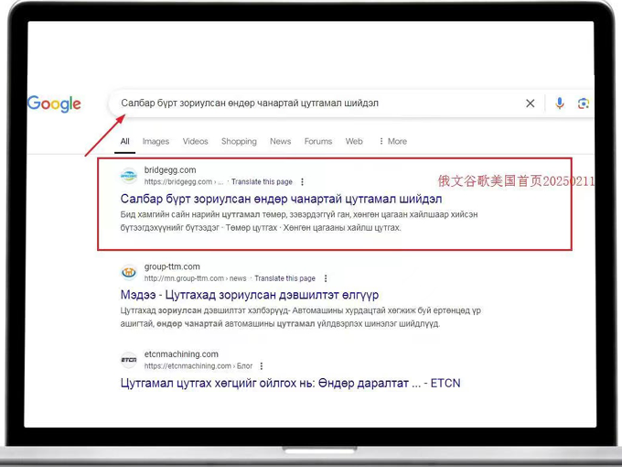Open options menu for group-ttm.com result
Image resolution: width=622 pixels, height=467 pixels.
pos(326,278)
